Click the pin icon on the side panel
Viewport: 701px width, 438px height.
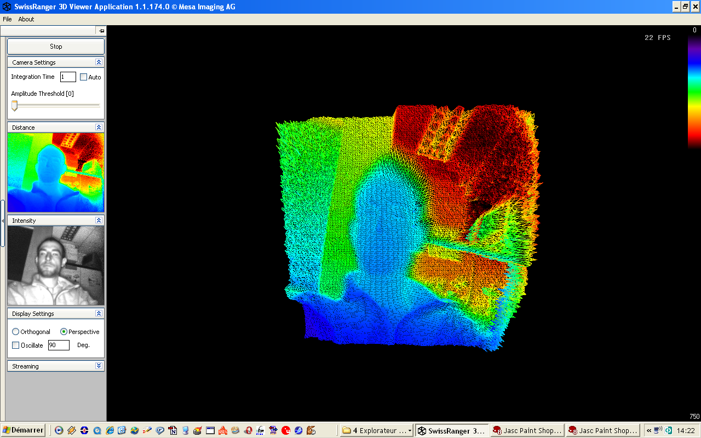coord(101,31)
